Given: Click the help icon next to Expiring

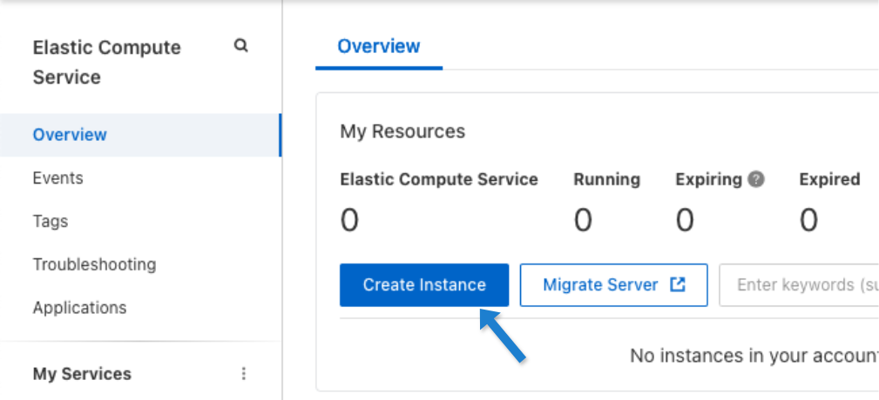Looking at the screenshot, I should pos(756,179).
